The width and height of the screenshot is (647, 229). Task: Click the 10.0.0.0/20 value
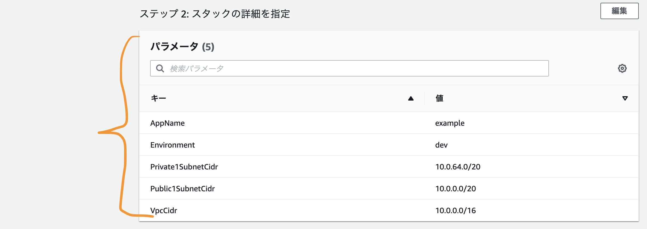(456, 189)
